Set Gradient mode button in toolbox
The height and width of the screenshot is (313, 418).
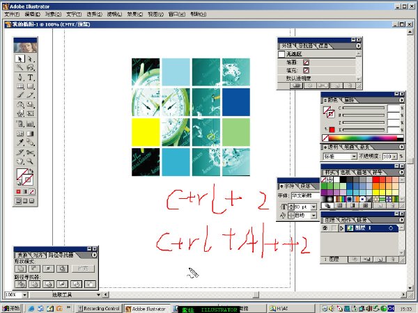coord(25,192)
